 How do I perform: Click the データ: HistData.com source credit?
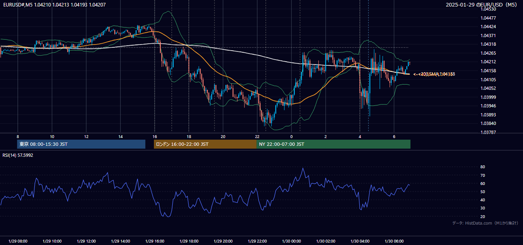coord(485,223)
